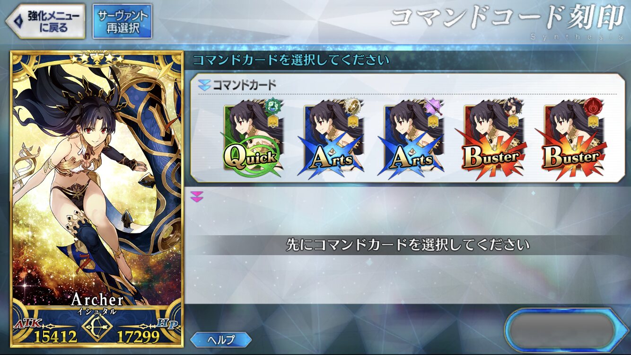The image size is (631, 355).
Task: Select the second Buster command card
Action: [x=571, y=138]
